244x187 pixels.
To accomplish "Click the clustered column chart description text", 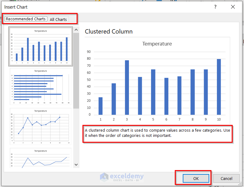I will tap(157, 133).
